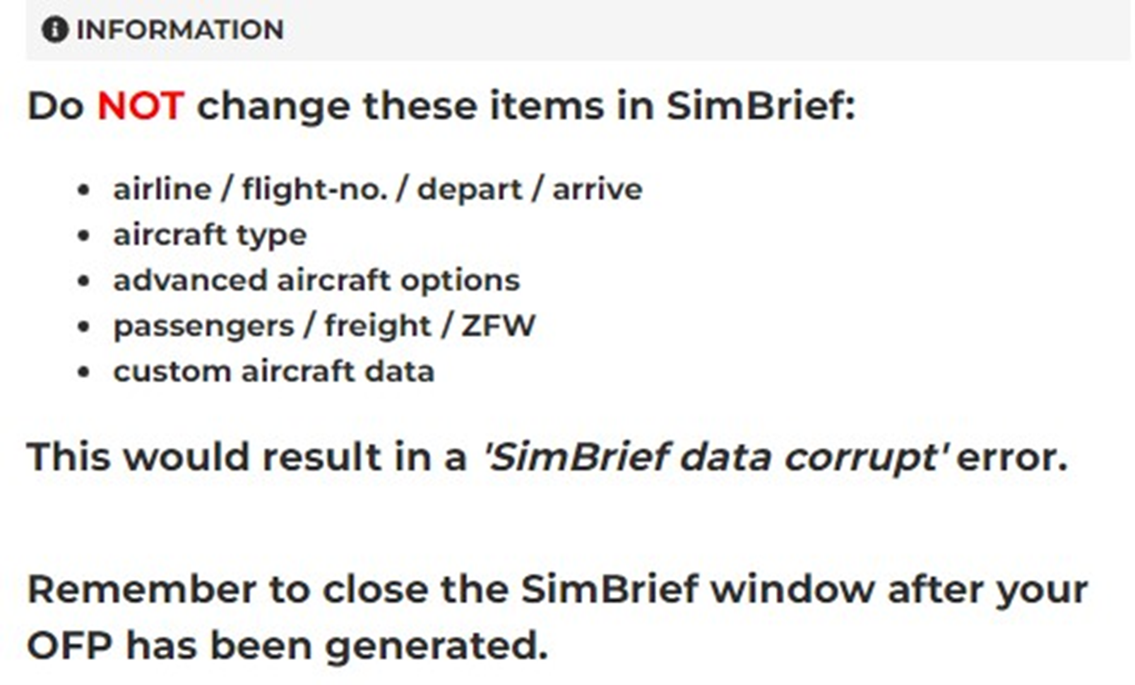Viewport: 1135px width, 685px height.
Task: Click the bullet point before 'passengers'
Action: pos(83,327)
